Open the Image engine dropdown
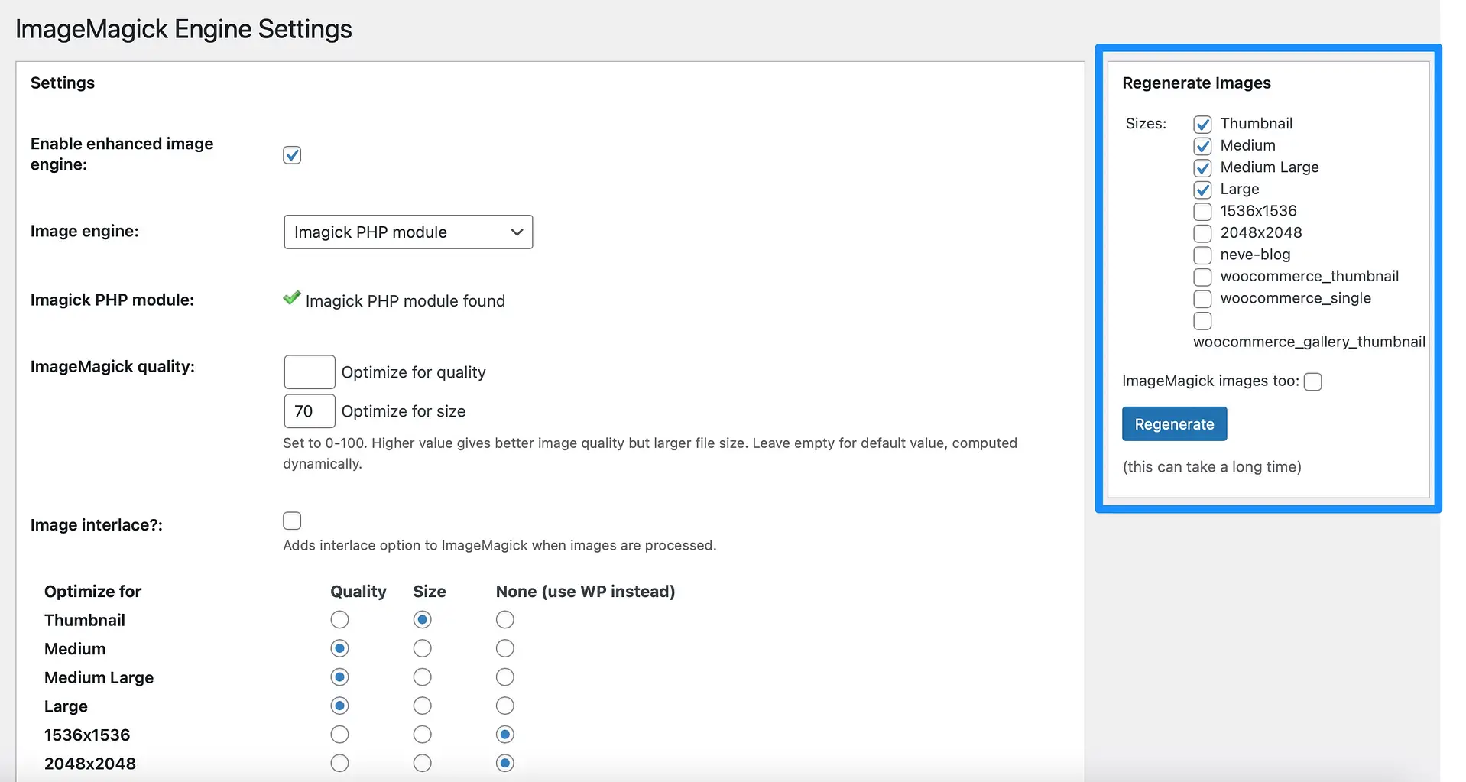 407,232
